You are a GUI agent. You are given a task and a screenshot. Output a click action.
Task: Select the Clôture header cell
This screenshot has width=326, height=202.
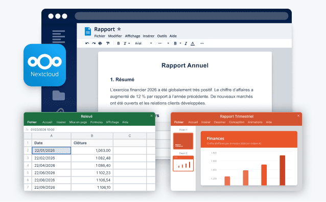coord(92,143)
